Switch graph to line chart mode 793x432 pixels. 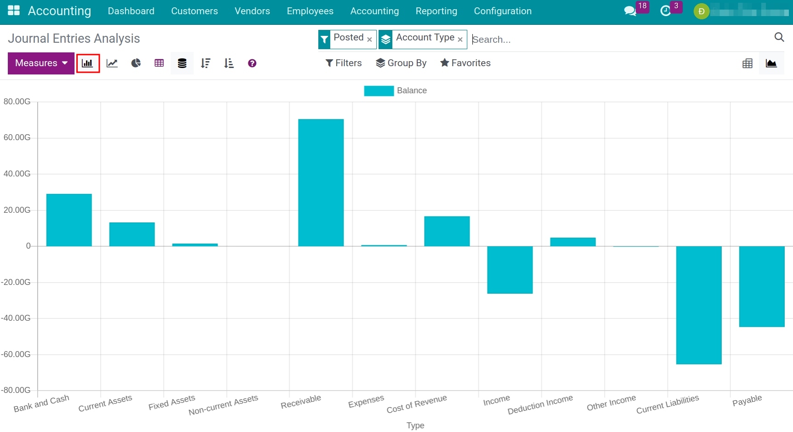point(112,63)
